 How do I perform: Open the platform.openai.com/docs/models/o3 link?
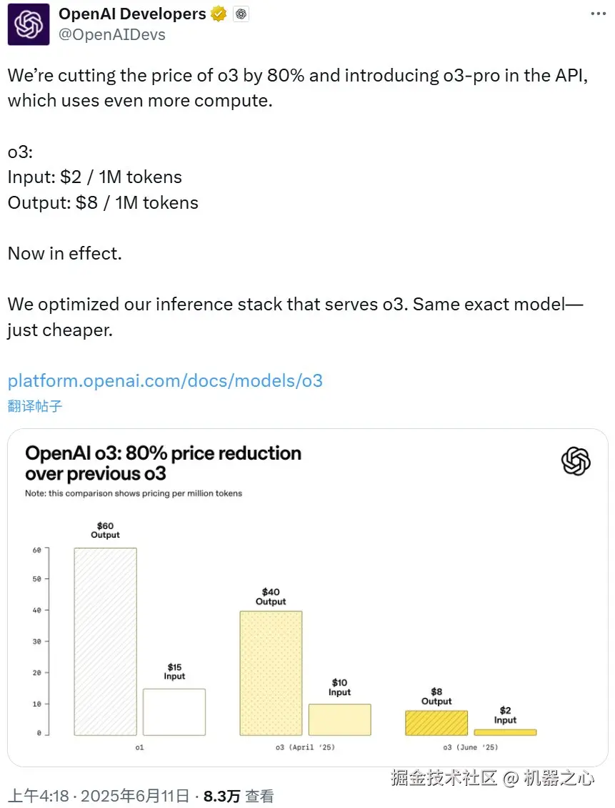pos(165,380)
